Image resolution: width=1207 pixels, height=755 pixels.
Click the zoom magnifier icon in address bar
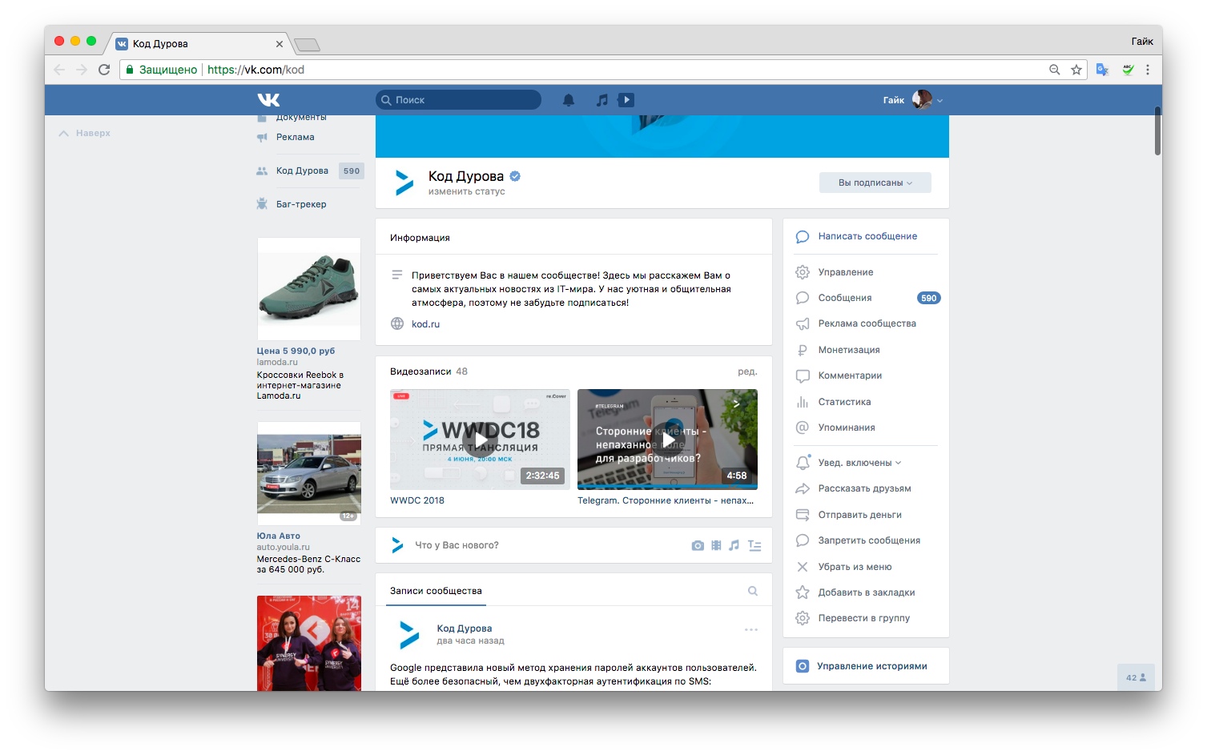tap(1055, 70)
